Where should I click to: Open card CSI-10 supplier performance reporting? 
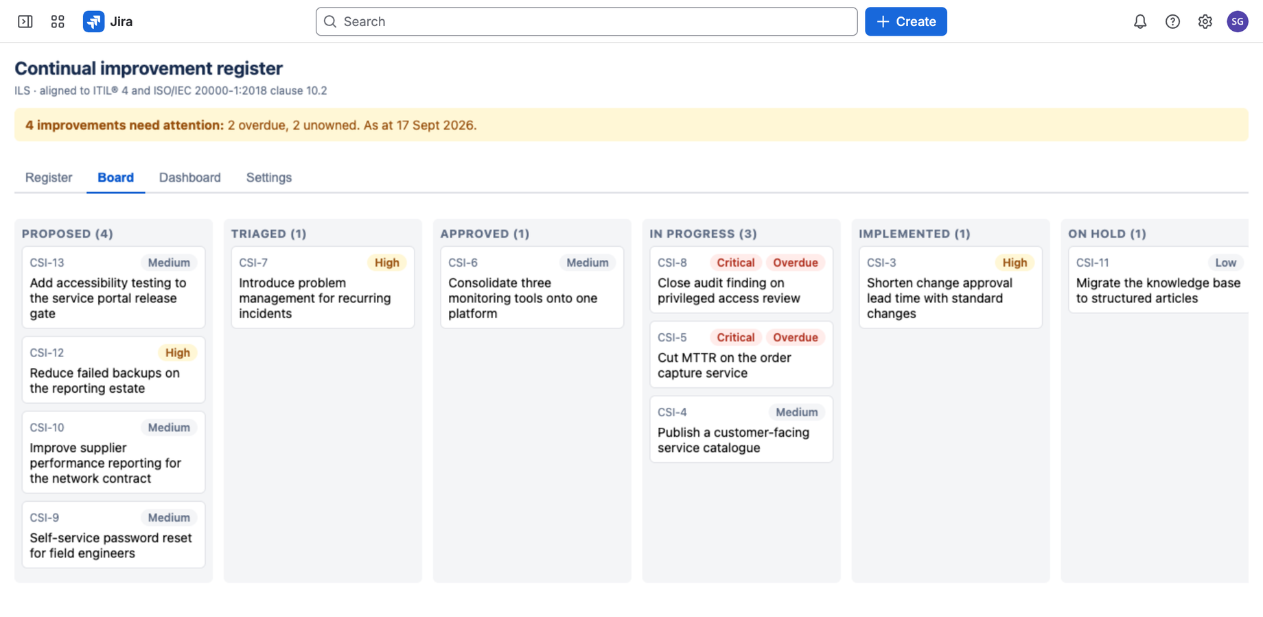tap(113, 452)
